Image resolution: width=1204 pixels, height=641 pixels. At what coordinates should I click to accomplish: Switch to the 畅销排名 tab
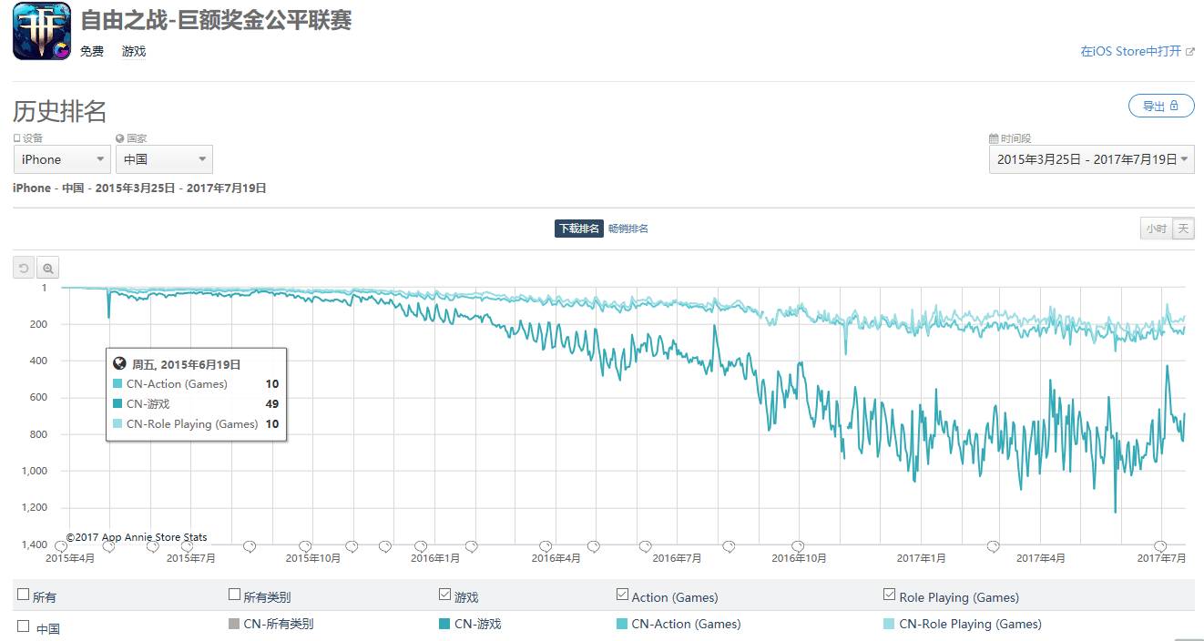[628, 229]
